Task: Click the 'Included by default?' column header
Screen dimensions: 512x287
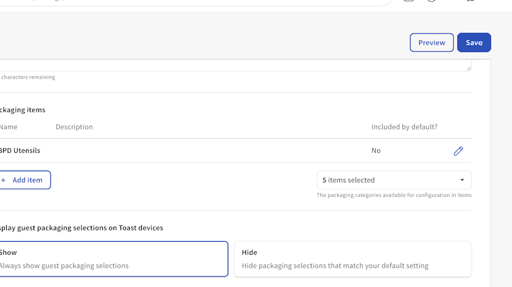Action: click(404, 127)
